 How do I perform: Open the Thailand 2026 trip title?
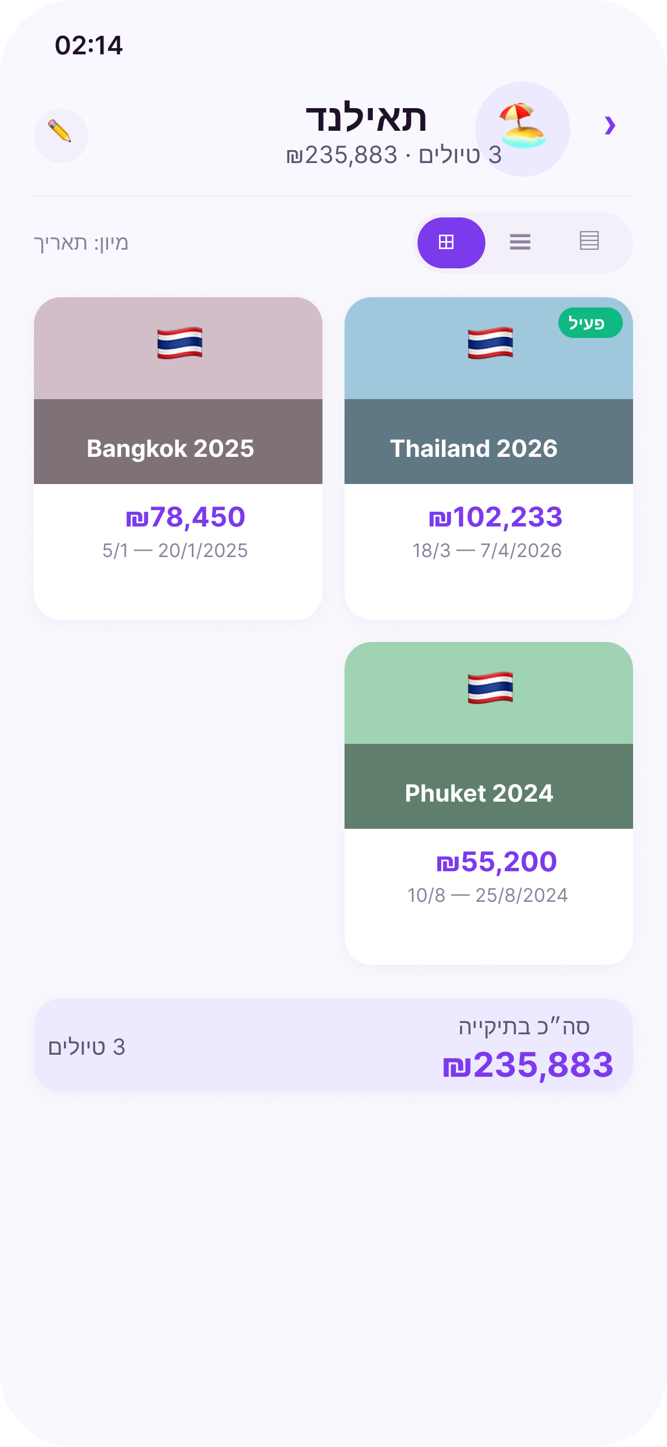click(474, 448)
